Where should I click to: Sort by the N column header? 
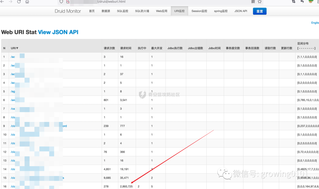click(4, 48)
